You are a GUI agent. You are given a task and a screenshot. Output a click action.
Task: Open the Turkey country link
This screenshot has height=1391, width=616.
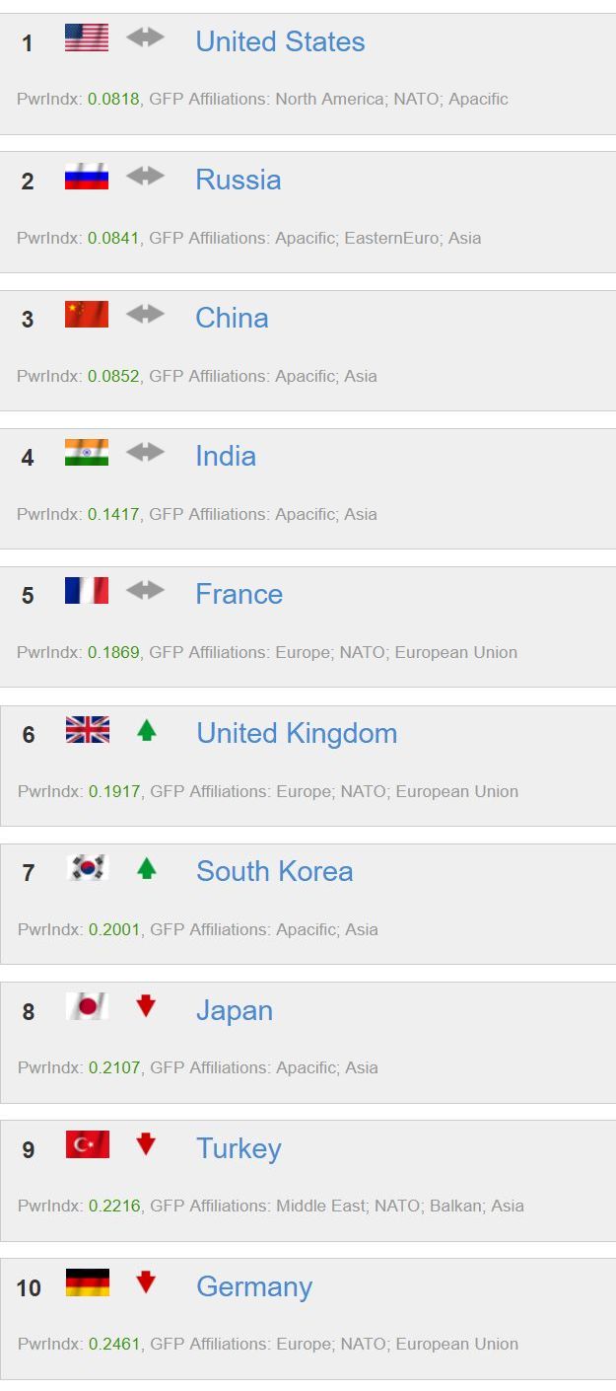point(239,1148)
